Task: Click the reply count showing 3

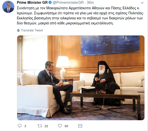Action: tap(25, 126)
